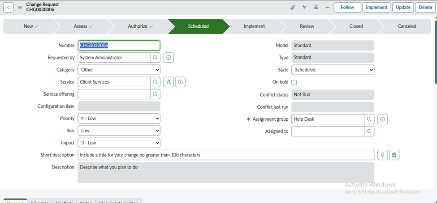The image size is (437, 203).
Task: Click the lookup magnifier beside Requested by
Action: click(155, 58)
